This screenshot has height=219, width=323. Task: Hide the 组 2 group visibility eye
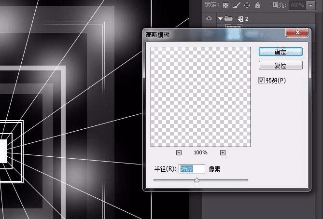pyautogui.click(x=209, y=18)
